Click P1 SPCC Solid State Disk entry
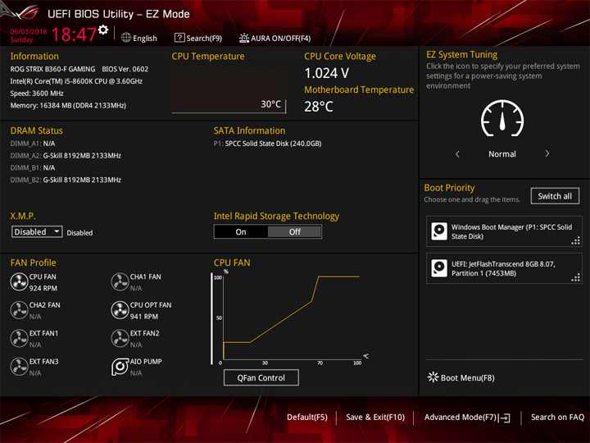 [x=267, y=144]
